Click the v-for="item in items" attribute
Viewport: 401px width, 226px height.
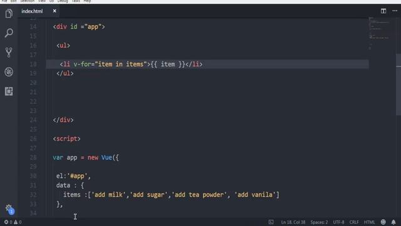[110, 64]
